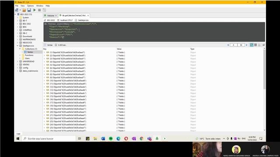Click the batch size limit field

(241, 45)
